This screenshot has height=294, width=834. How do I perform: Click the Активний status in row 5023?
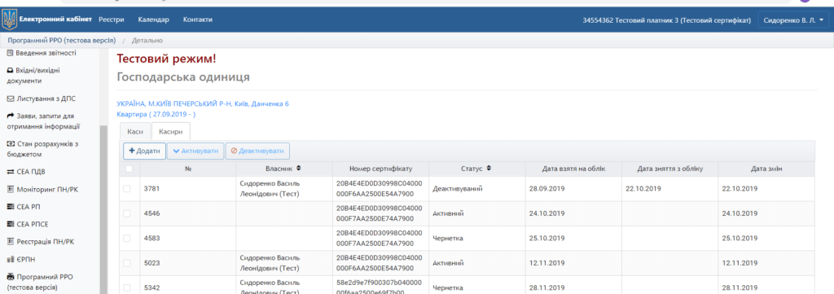point(448,263)
